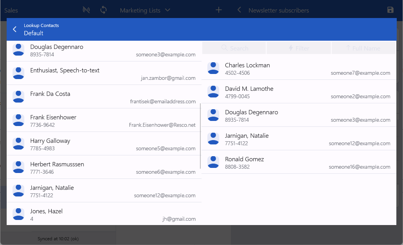The height and width of the screenshot is (245, 403).
Task: Open the Marketing Lists dropdown
Action: tap(145, 10)
